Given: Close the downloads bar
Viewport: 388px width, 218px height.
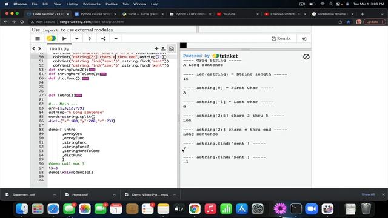Looking at the screenshot, I should tap(383, 194).
